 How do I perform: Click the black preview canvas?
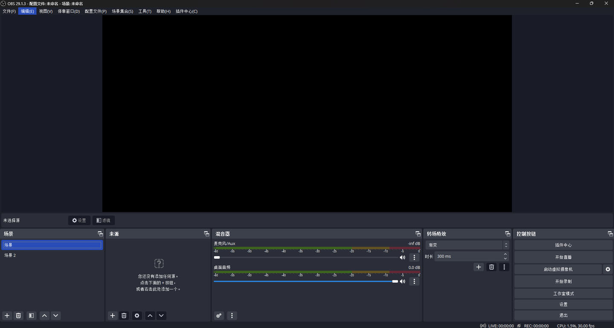(x=307, y=114)
